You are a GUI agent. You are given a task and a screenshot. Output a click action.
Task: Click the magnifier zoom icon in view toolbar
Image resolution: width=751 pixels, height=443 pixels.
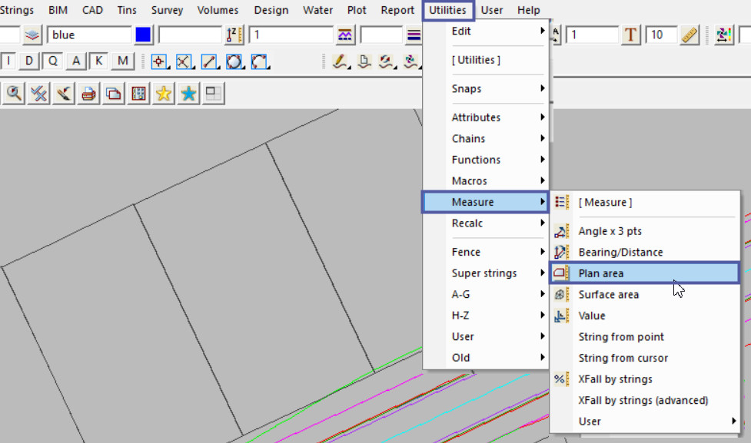click(x=14, y=94)
